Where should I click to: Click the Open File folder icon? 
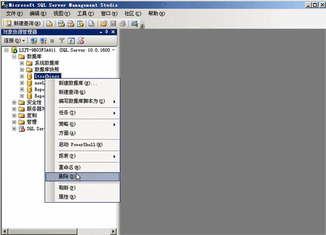coord(103,23)
